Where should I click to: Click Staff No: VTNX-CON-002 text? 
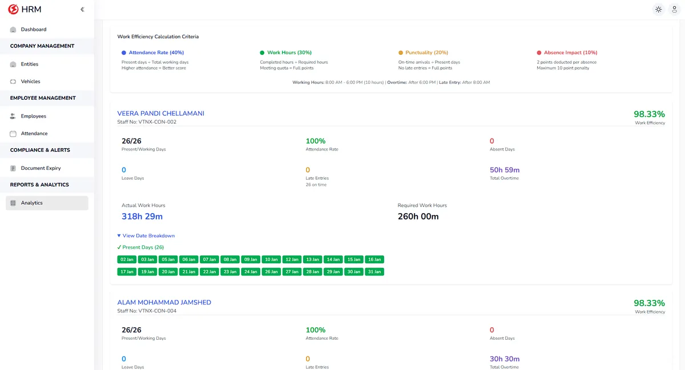(x=147, y=122)
